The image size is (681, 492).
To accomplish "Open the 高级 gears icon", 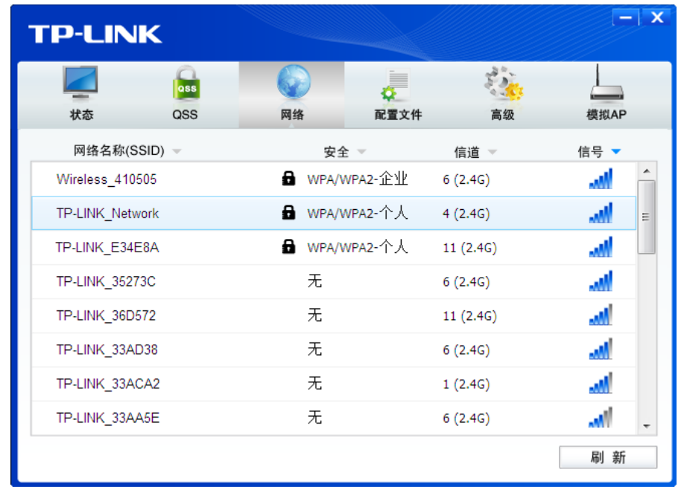I will pyautogui.click(x=504, y=83).
